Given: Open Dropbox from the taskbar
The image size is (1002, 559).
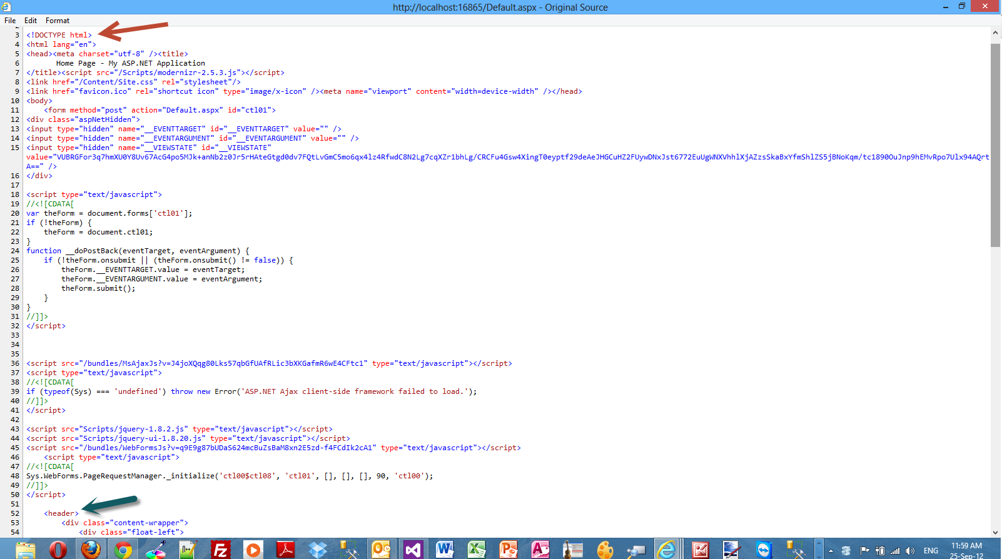Looking at the screenshot, I should coord(318,550).
